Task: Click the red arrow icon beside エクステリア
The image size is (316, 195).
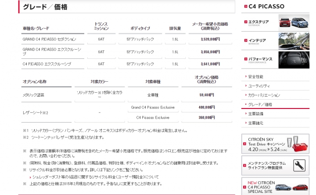Action: (x=245, y=22)
